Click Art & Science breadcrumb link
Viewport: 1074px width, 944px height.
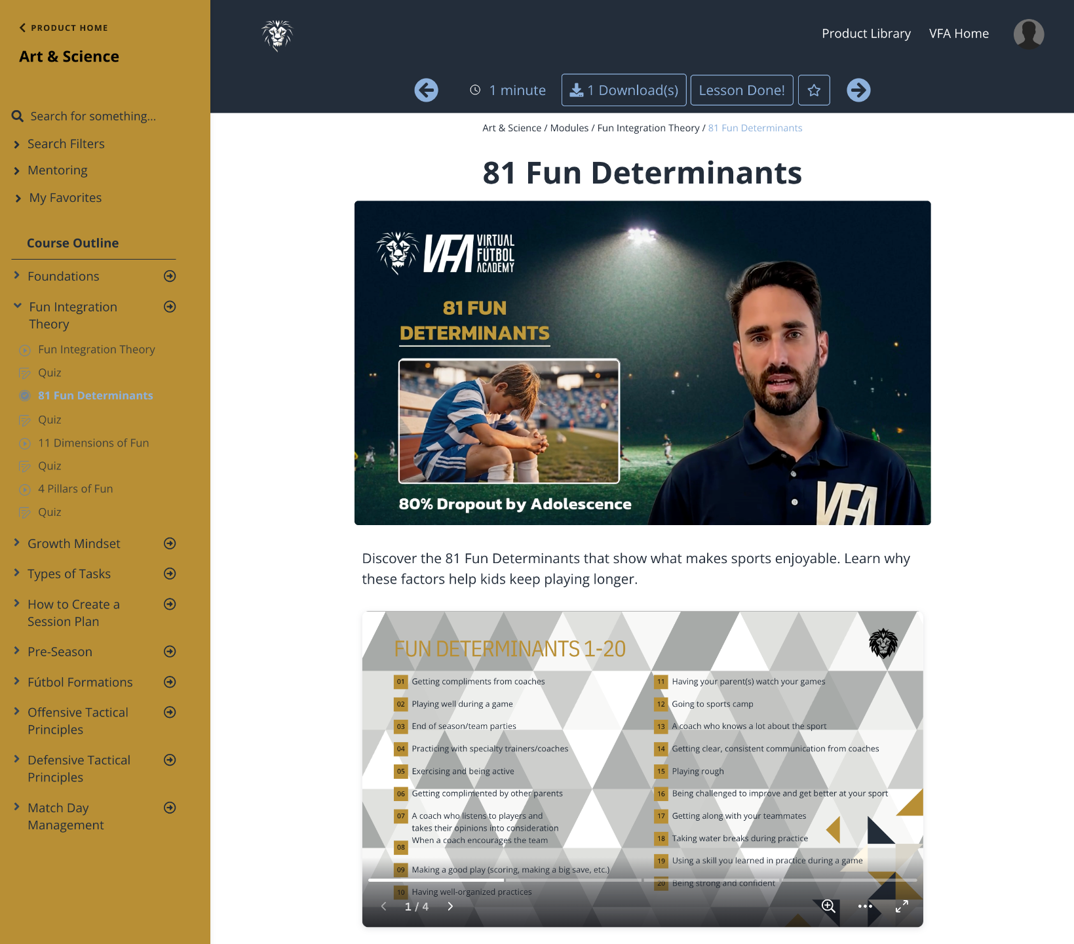[512, 128]
